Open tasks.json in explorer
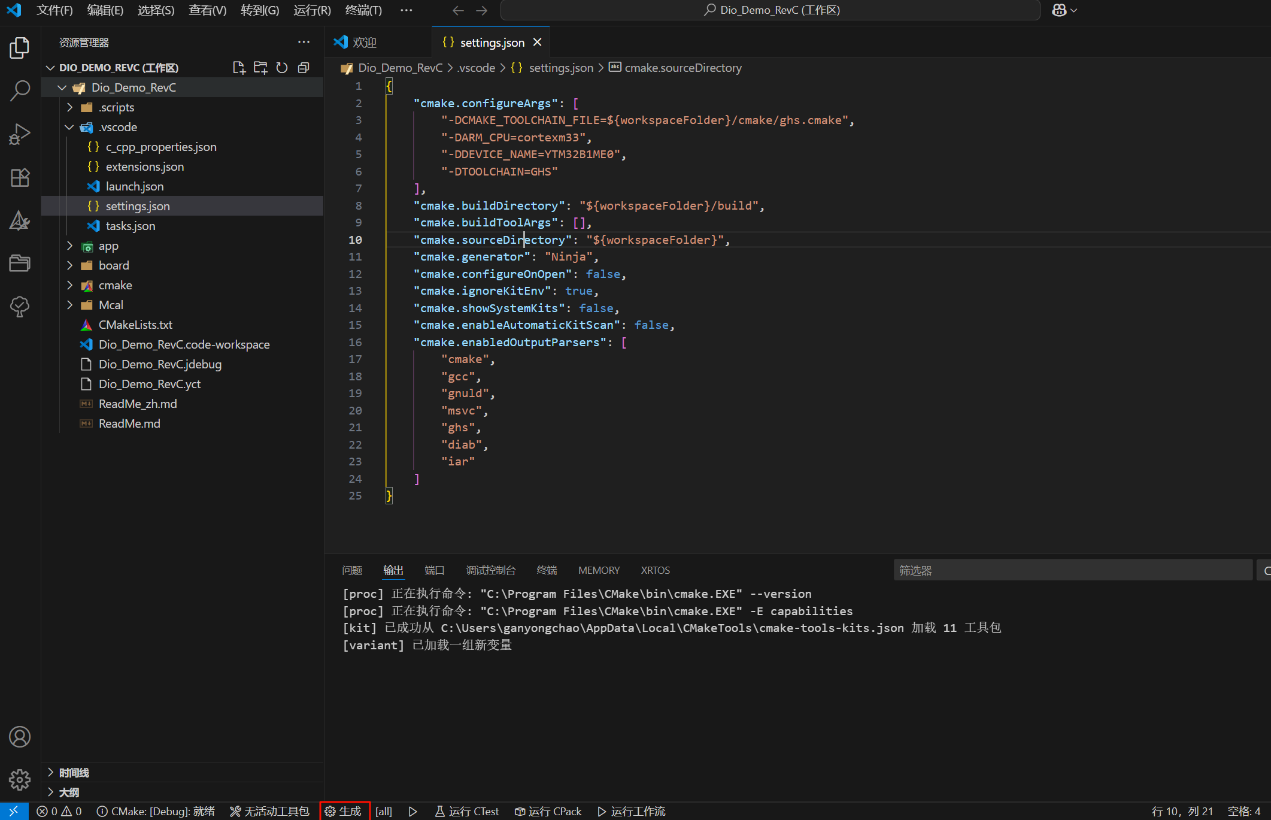 [183, 226]
